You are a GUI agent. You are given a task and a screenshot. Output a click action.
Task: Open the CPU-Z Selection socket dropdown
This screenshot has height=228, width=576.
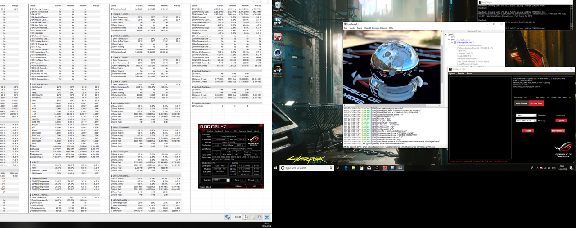pyautogui.click(x=221, y=180)
